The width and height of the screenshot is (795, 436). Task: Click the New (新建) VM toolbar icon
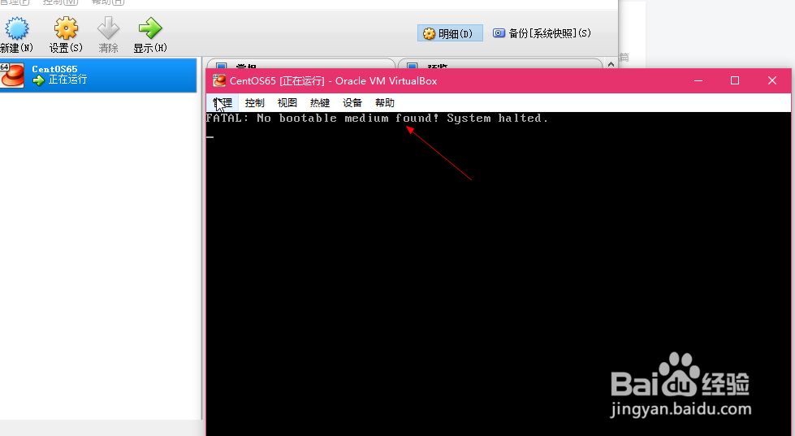point(16,29)
